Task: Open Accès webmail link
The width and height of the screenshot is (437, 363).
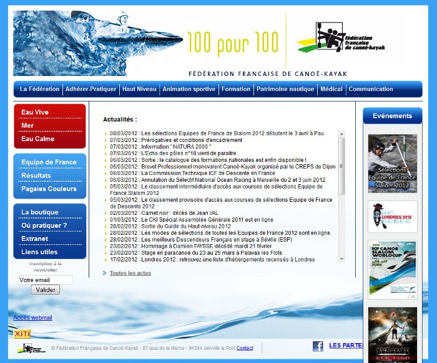Action: click(x=32, y=318)
